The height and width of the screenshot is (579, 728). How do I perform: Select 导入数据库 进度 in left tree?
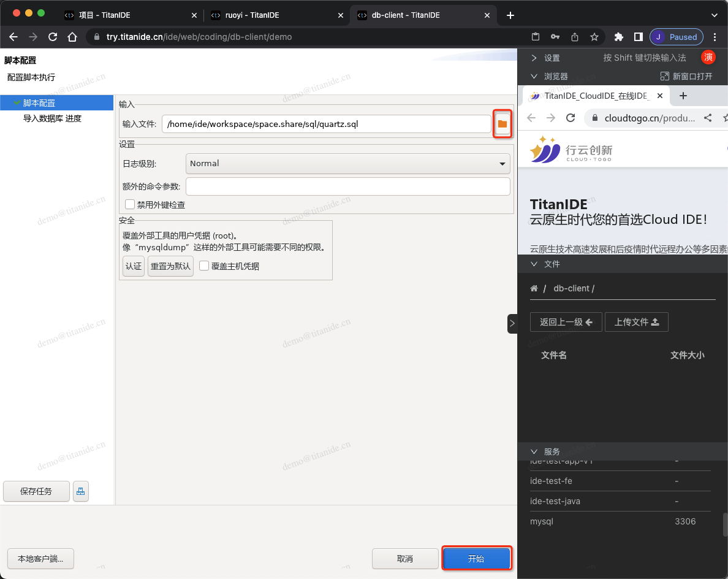click(x=52, y=118)
